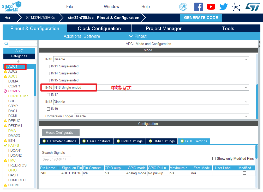Expand the Conversion Trigger dropdown
The height and width of the screenshot is (192, 263).
tap(161, 116)
